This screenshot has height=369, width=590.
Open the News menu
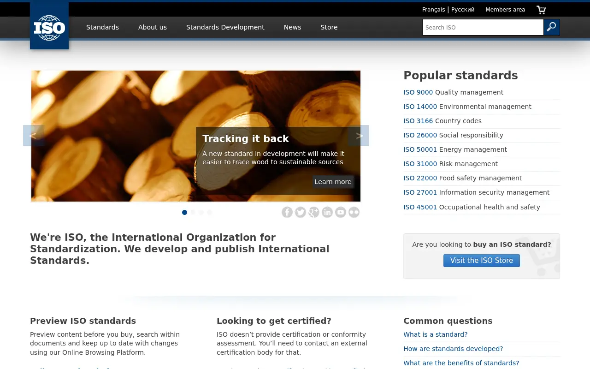(292, 27)
